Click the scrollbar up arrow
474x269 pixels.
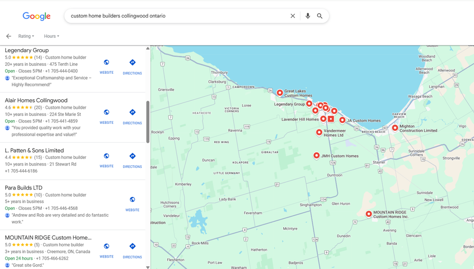coord(148,48)
